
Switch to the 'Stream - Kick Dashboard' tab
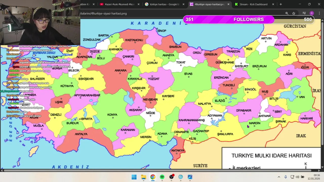click(253, 4)
